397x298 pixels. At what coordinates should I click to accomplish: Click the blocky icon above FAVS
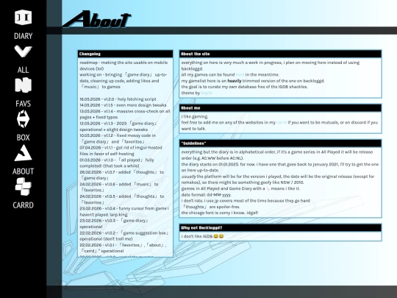23,85
